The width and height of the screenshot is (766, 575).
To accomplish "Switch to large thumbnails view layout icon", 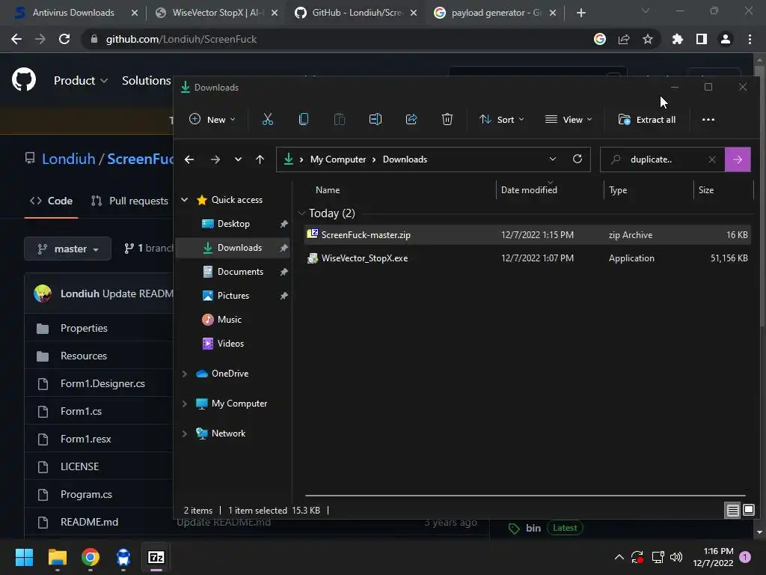I will click(748, 511).
